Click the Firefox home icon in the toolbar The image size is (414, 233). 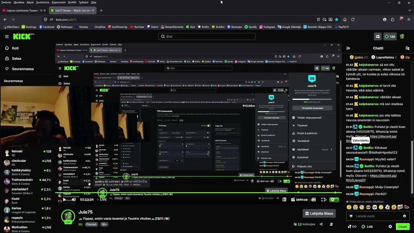pos(345,19)
